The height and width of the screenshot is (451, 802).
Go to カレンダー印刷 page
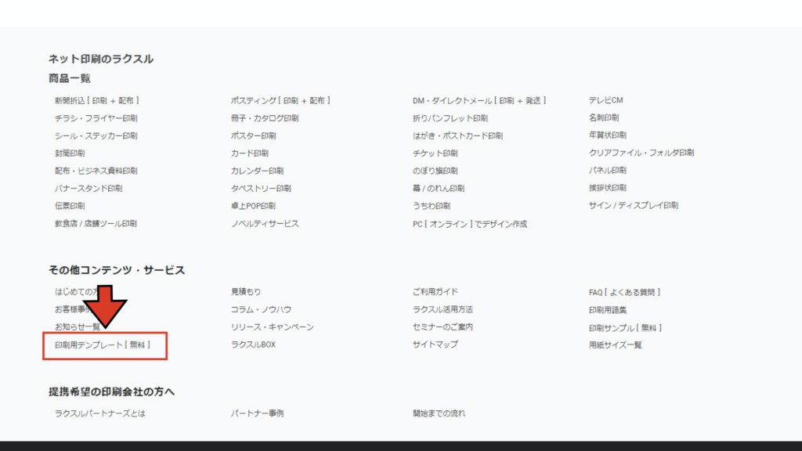(x=257, y=171)
